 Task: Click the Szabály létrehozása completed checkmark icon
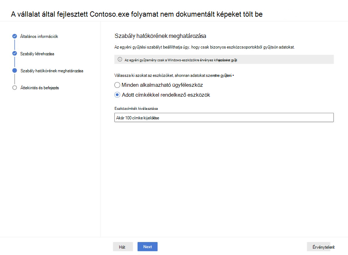coord(15,53)
